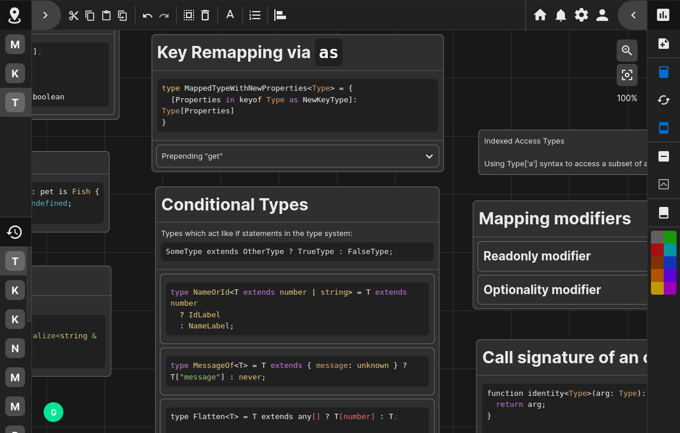
Task: Click the minus box icon in right sidebar
Action: point(664,156)
